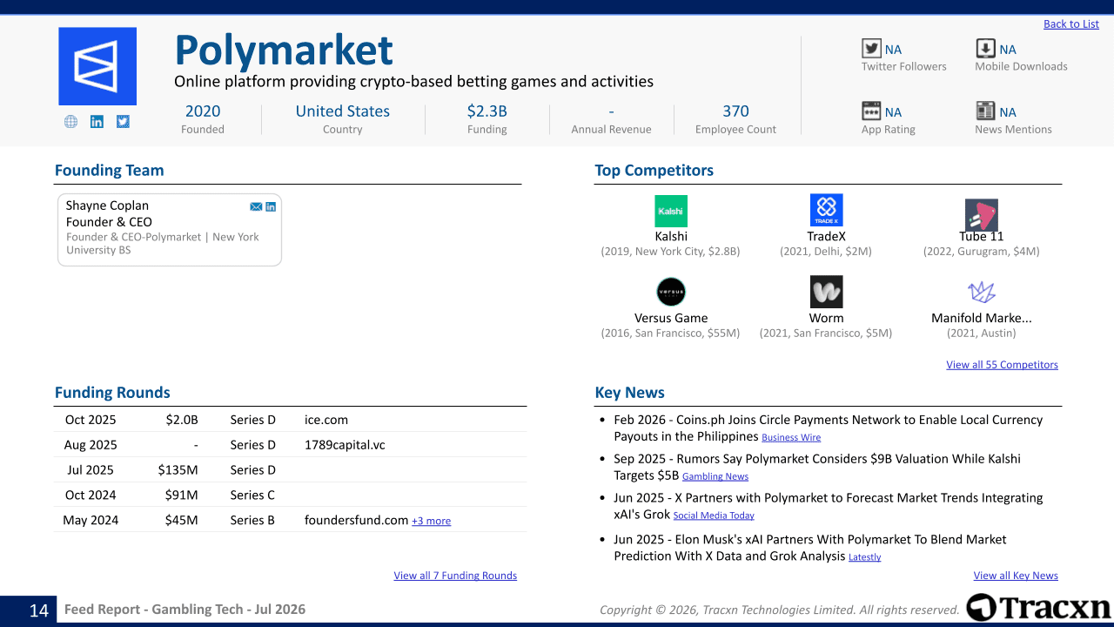1114x627 pixels.
Task: Click Worm competitor name
Action: [826, 318]
